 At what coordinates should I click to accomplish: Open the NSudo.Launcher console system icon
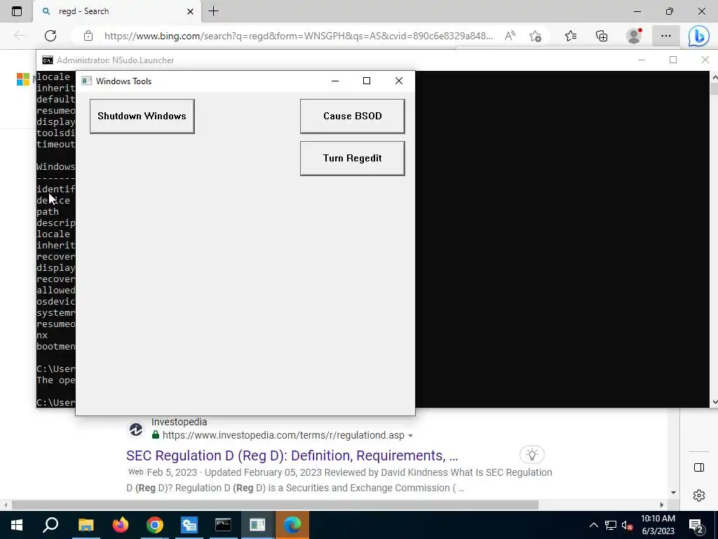(x=47, y=60)
